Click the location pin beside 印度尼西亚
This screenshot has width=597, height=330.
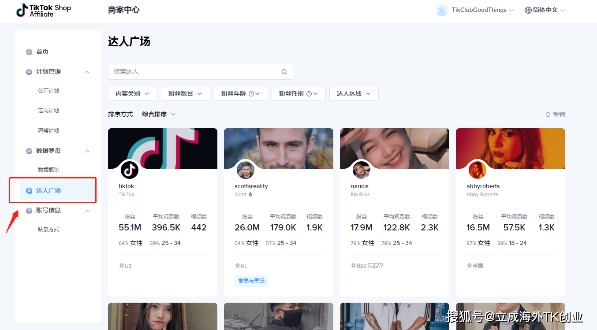click(x=353, y=266)
